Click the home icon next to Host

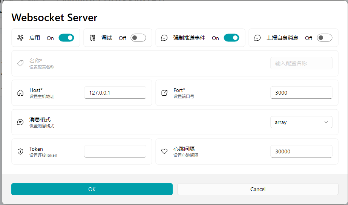click(x=20, y=93)
